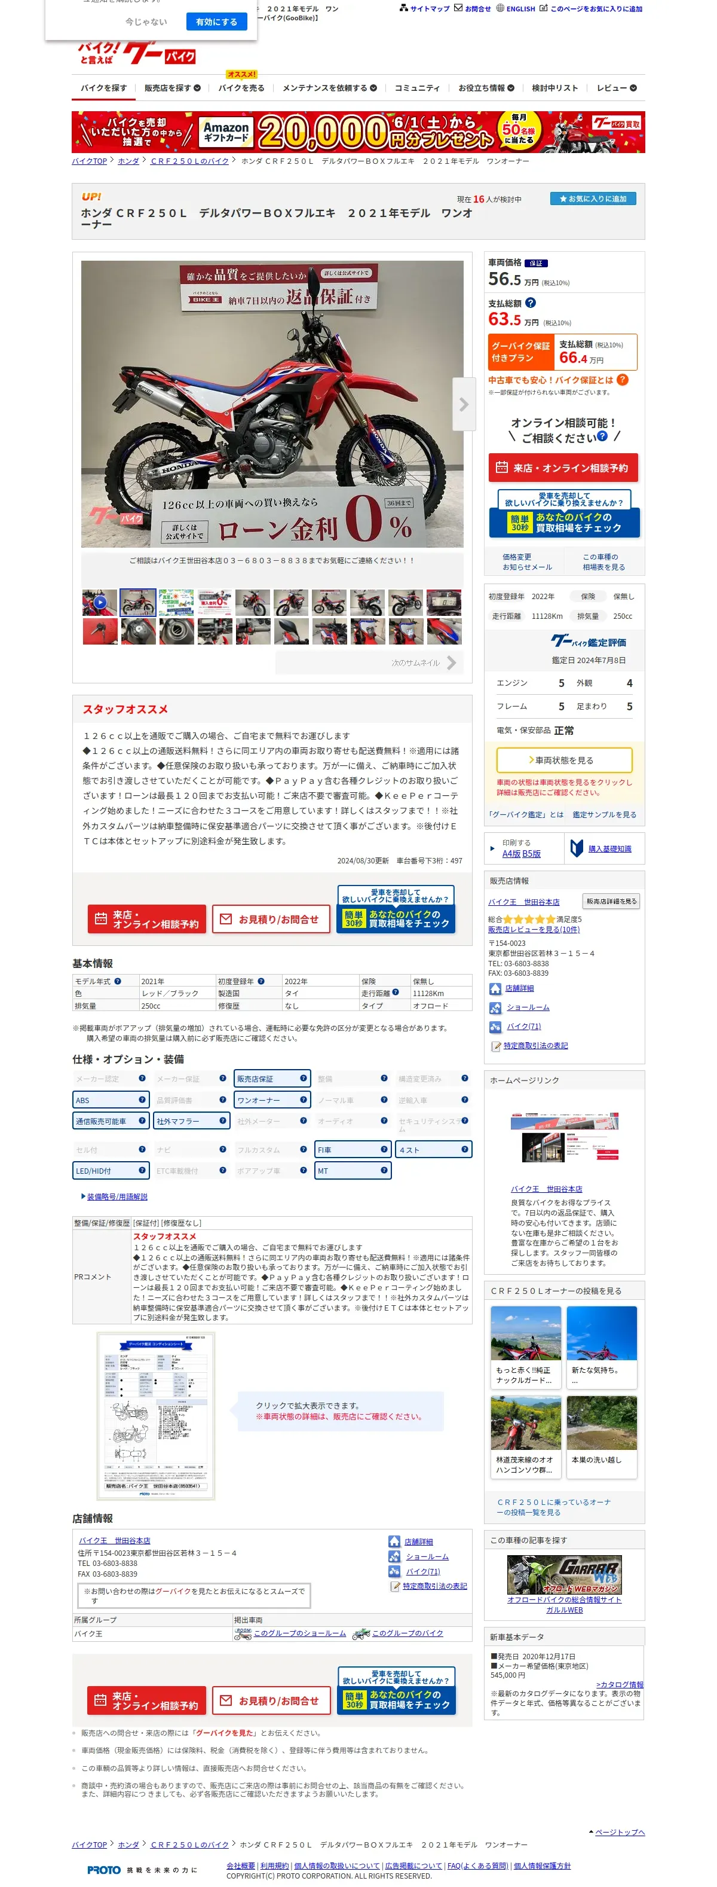Click help icon next to ご相談ください
Viewport: 717px width, 1887px height.
[602, 436]
